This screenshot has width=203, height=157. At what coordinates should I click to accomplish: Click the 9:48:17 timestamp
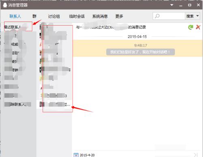(140, 45)
